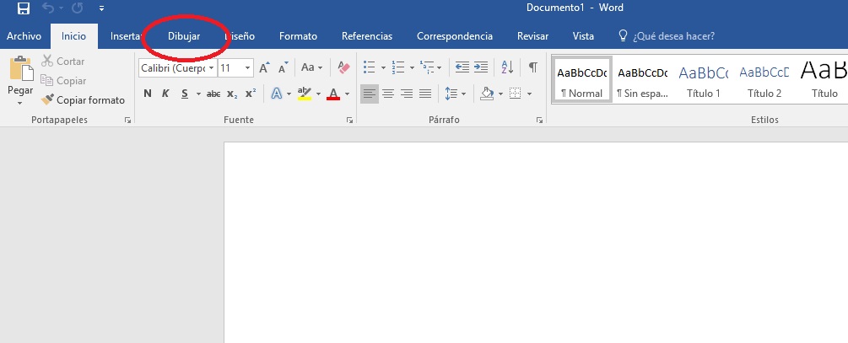The image size is (848, 343).
Task: Click the ¿Qué desea hacer? search box
Action: click(672, 36)
